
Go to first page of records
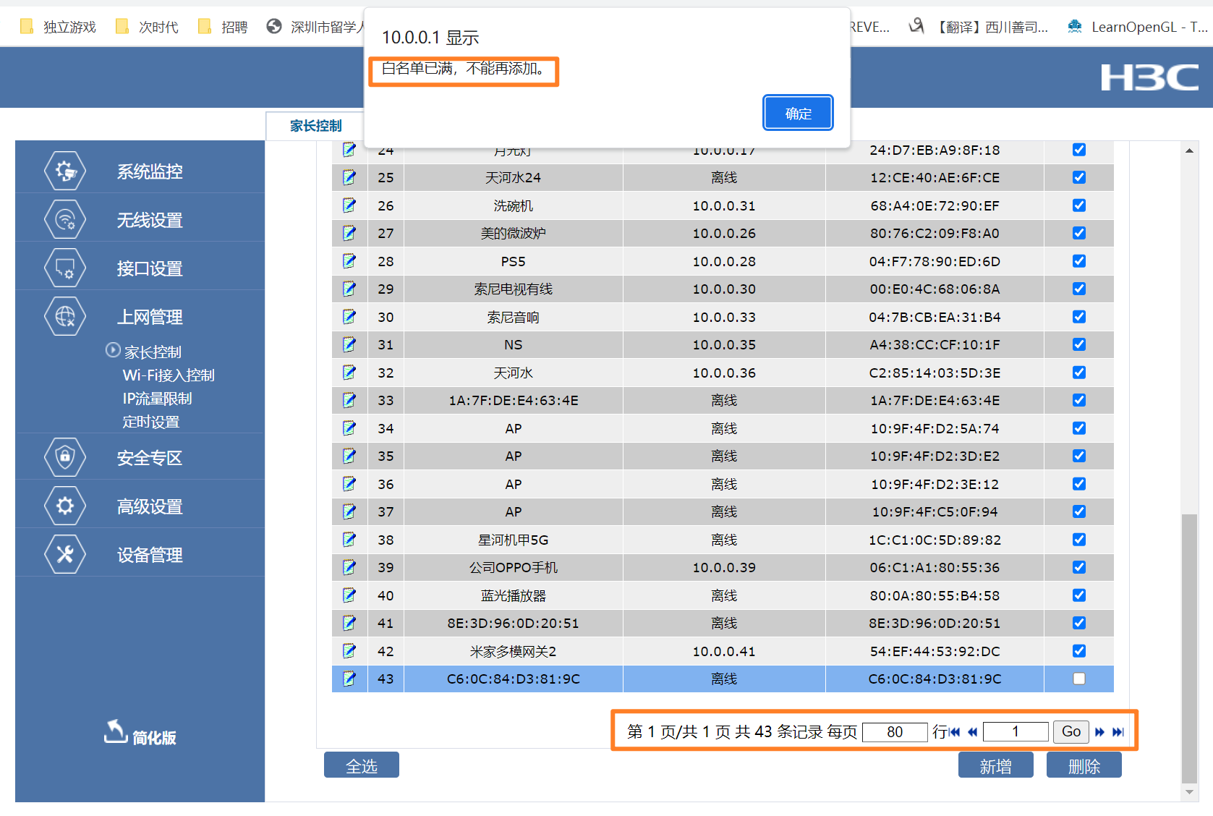click(x=955, y=732)
